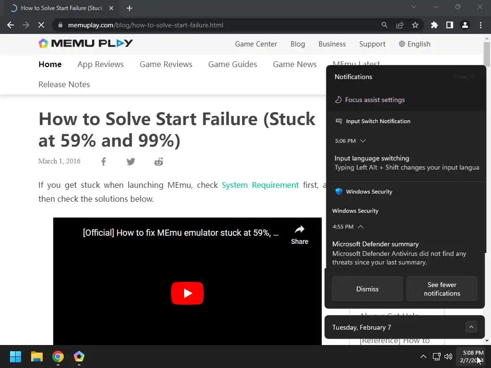Click the page vertical scrollbar thumb
This screenshot has width=491, height=368.
pyautogui.click(x=487, y=54)
